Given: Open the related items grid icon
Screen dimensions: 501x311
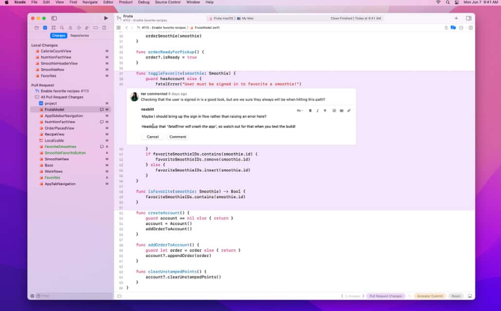Looking at the screenshot, I should coord(119,28).
